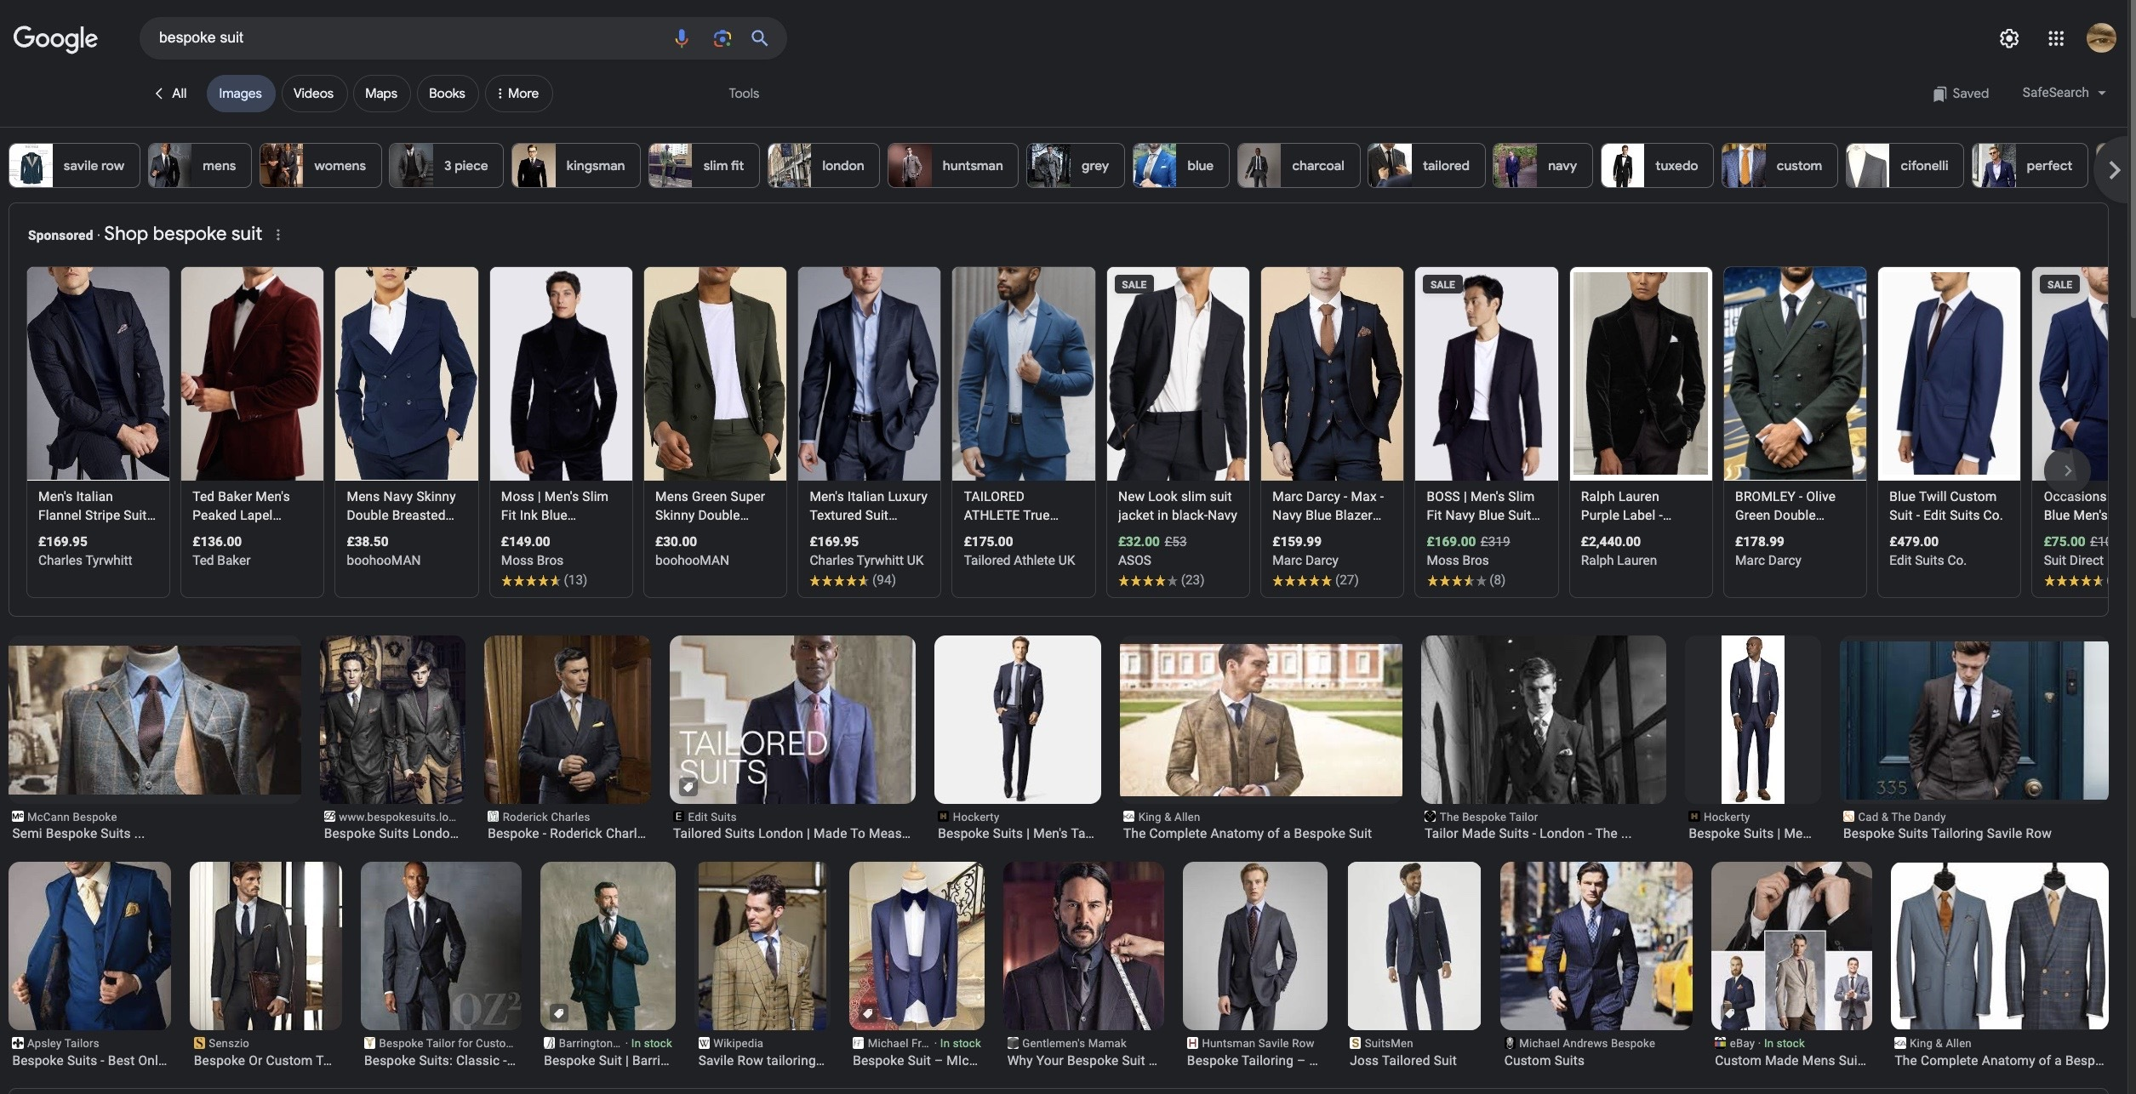Image resolution: width=2136 pixels, height=1094 pixels.
Task: Start voice search with microphone icon
Action: [681, 38]
